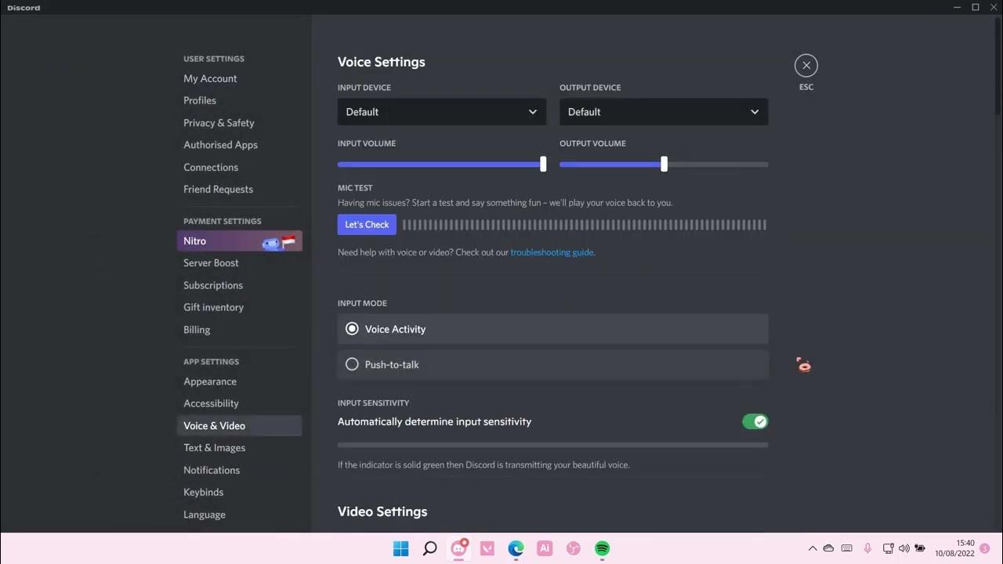Screen dimensions: 1003x564
Task: Open Input Device dropdown
Action: [x=442, y=112]
